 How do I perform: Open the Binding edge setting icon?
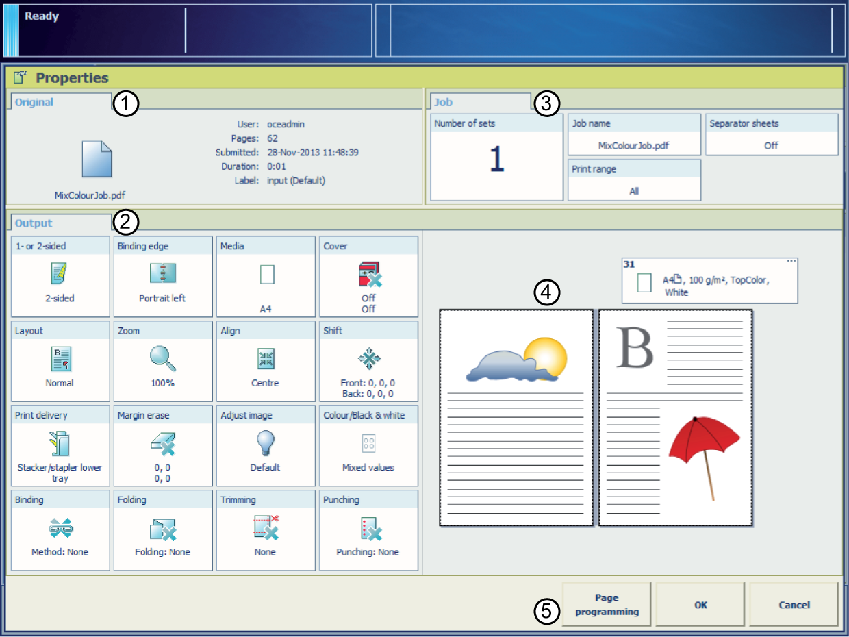click(162, 274)
